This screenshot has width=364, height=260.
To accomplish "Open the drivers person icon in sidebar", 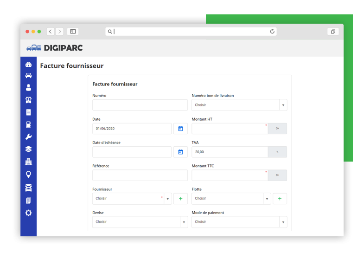I will [x=29, y=88].
